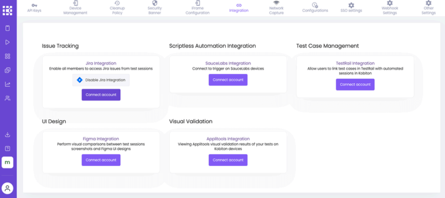
Task: Open the Sessions play icon in sidebar
Action: (8, 42)
